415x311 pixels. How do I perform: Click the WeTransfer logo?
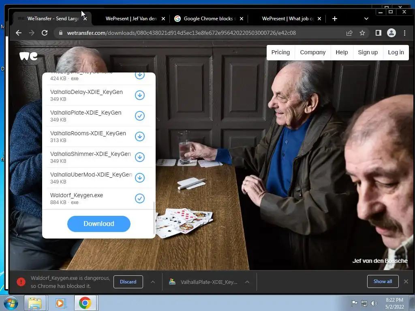coord(28,56)
